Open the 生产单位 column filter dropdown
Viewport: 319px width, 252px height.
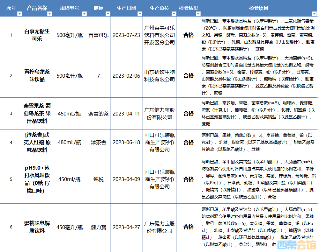pos(174,14)
